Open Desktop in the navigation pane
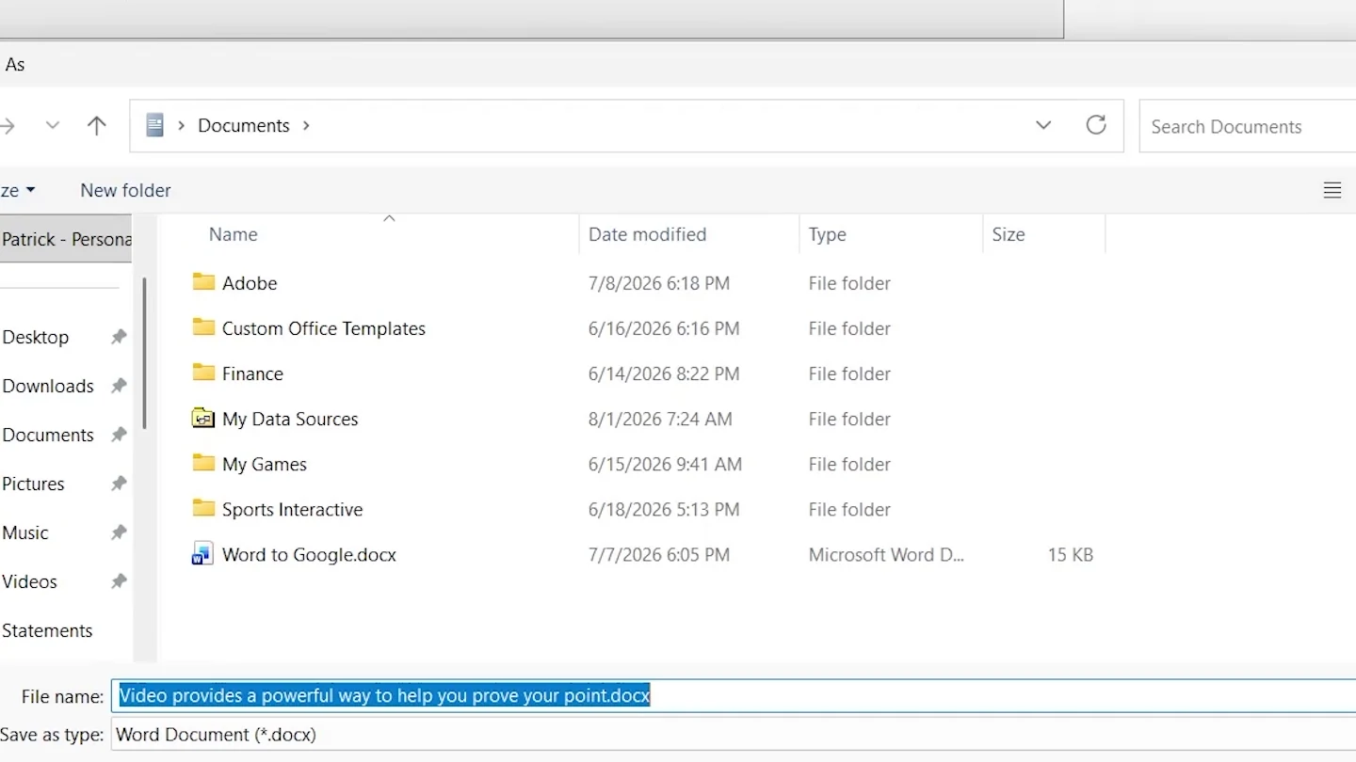Screen dimensions: 1356x762 [x=36, y=337]
